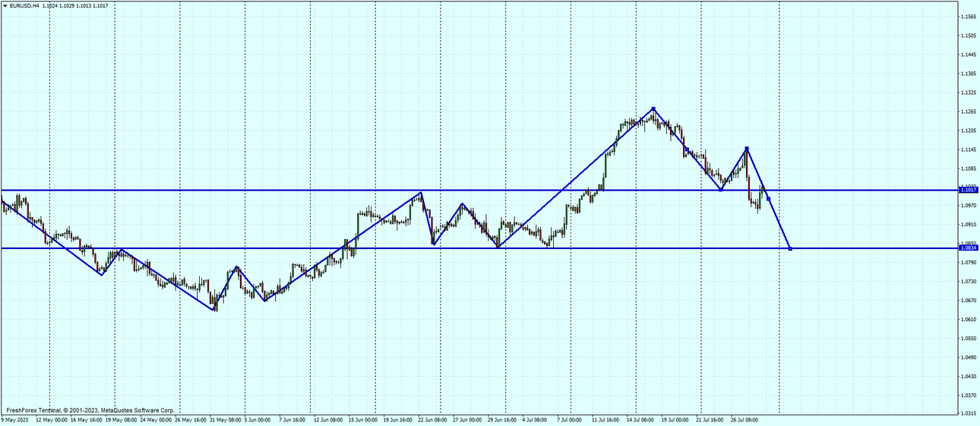Image resolution: width=980 pixels, height=426 pixels.
Task: Select the upper horizontal line at 1.1017
Action: (479, 190)
